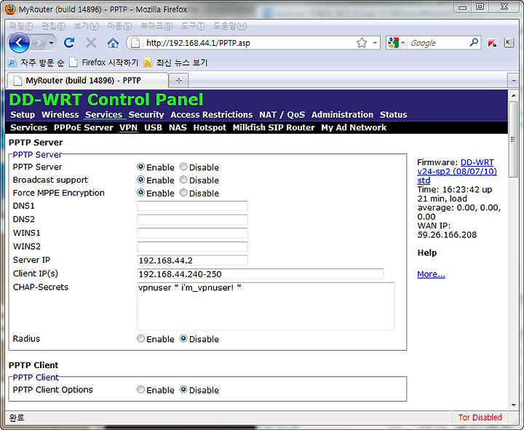Open the Administration tab
Viewport: 524px width, 430px height.
pos(342,115)
